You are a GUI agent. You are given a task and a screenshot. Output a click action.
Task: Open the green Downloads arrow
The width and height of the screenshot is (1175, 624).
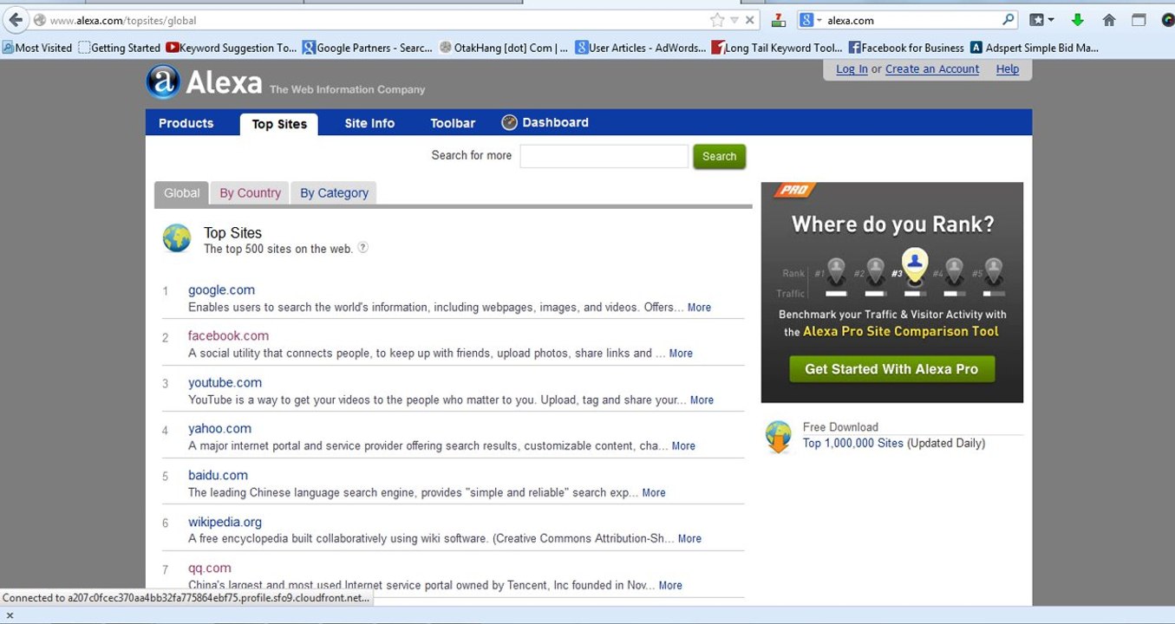point(1078,20)
